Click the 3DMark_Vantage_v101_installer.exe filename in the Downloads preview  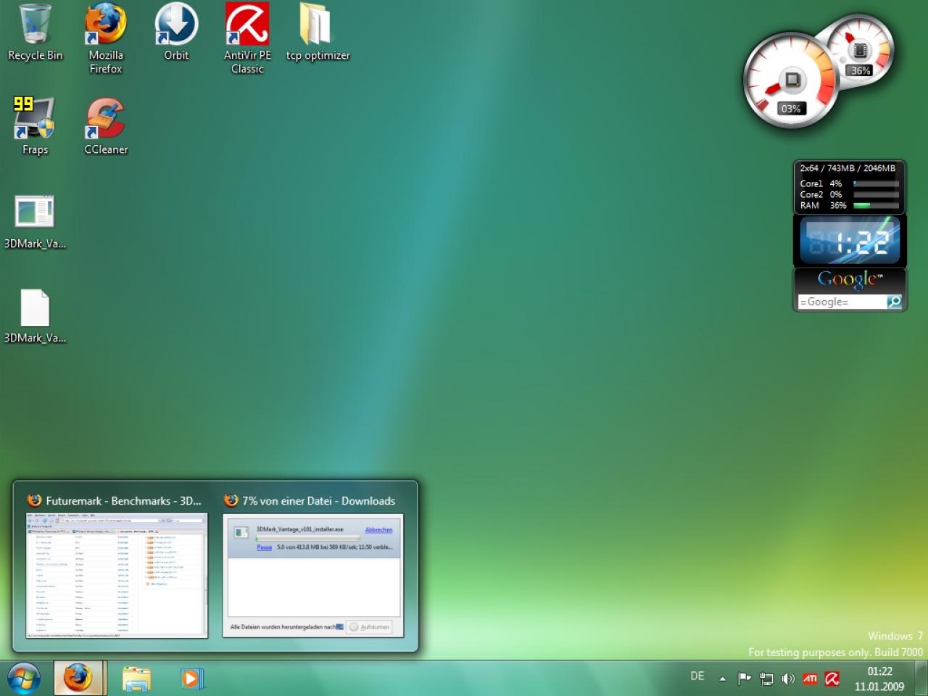[299, 529]
